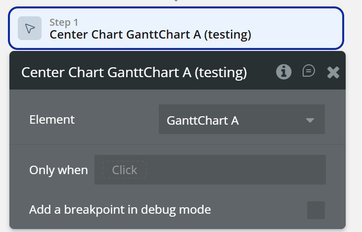Click the dashed 'Click' condition placeholder
Viewport: 362px width, 232px height.
[125, 170]
